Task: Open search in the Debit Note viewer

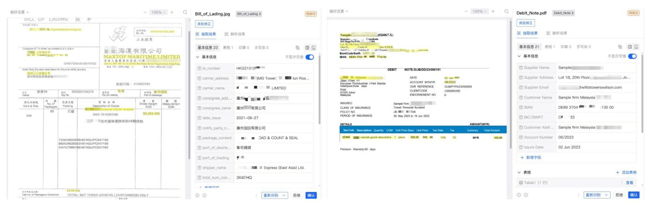Action: (x=507, y=12)
